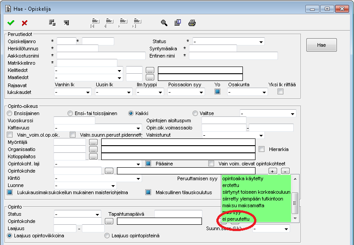The height and width of the screenshot is (245, 354).
Task: Open the Perustiedot Status dropdown
Action: [229, 41]
